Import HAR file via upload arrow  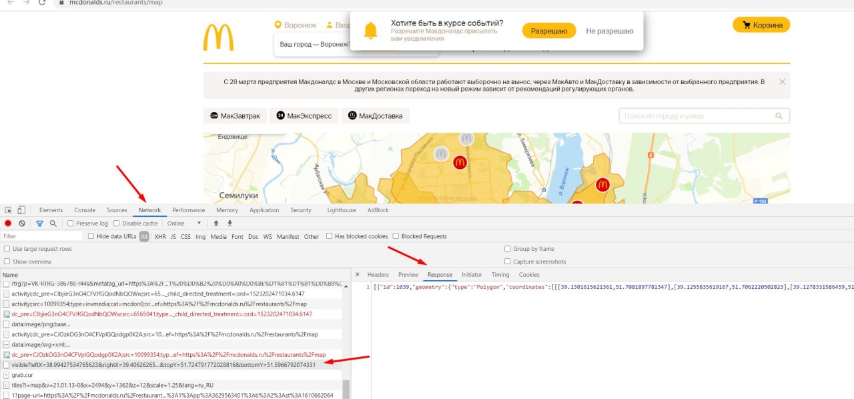point(216,224)
